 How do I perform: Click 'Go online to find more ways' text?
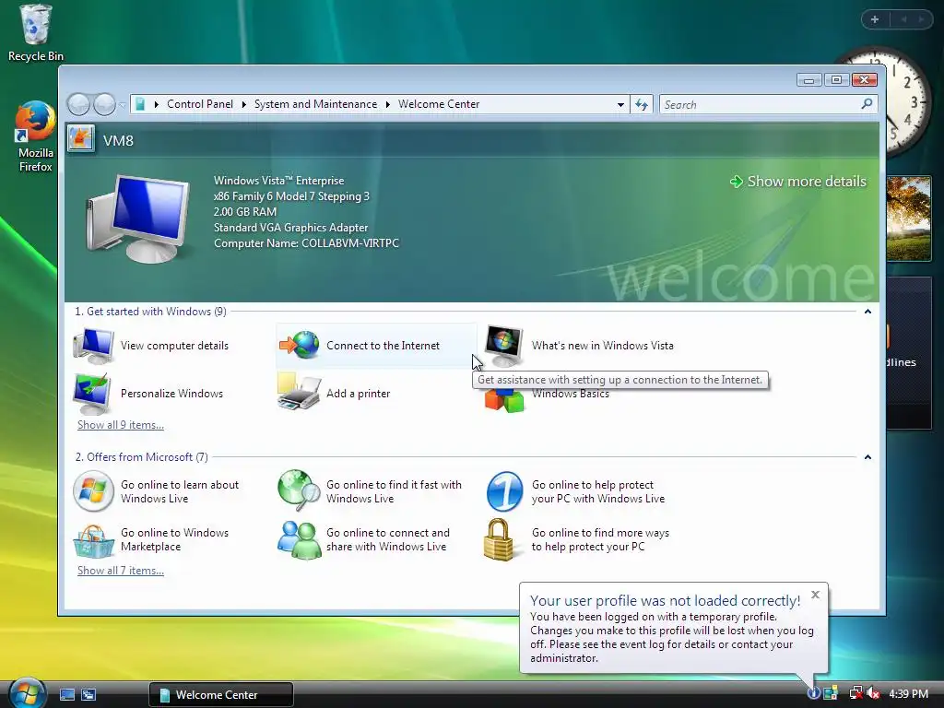pos(600,539)
